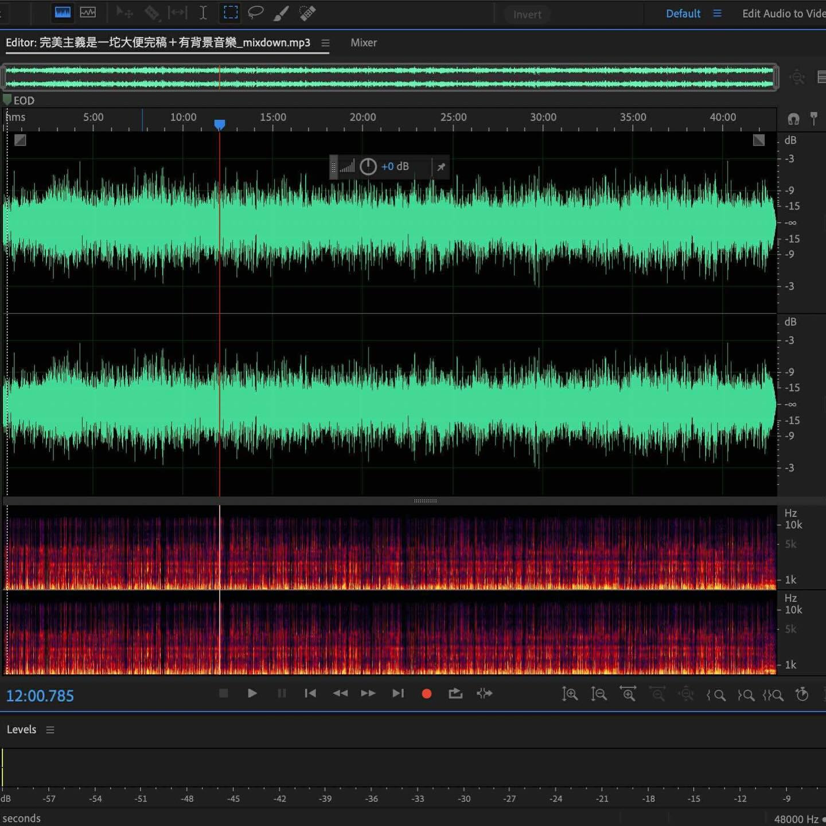The height and width of the screenshot is (826, 826).
Task: Toggle the pin icon beside headphones
Action: pyautogui.click(x=813, y=119)
